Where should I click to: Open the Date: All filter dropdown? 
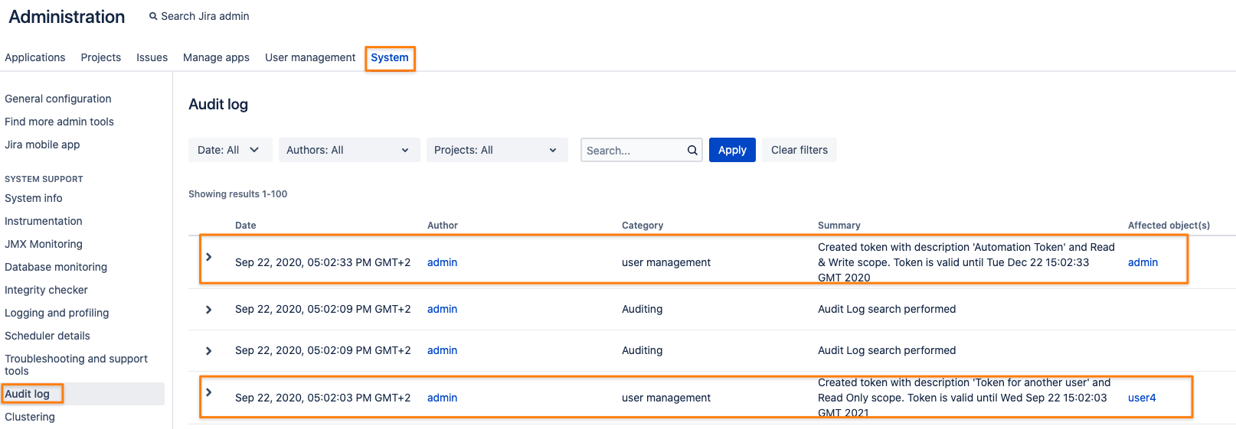coord(230,150)
